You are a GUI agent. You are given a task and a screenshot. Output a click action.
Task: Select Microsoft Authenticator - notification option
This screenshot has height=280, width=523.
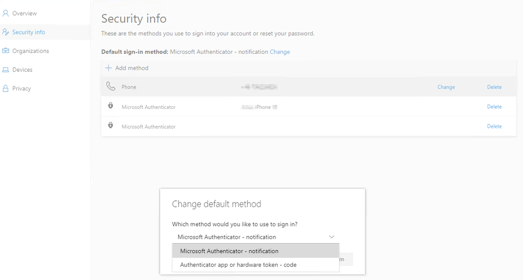[x=229, y=251]
